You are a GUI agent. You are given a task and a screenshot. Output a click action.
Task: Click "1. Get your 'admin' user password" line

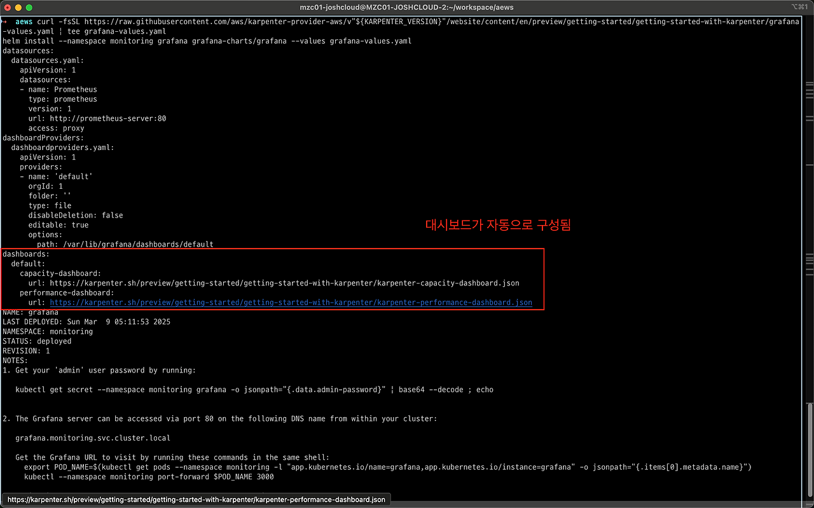99,370
